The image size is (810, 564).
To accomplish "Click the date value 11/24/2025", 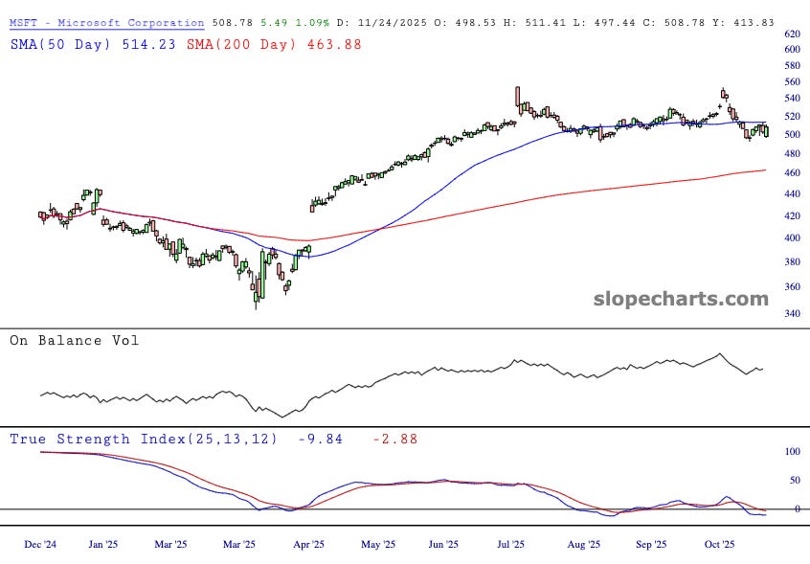I will pyautogui.click(x=393, y=23).
